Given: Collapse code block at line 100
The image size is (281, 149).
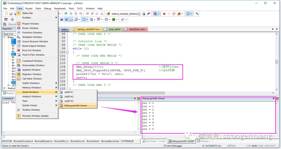Looking at the screenshot, I should [68, 52].
